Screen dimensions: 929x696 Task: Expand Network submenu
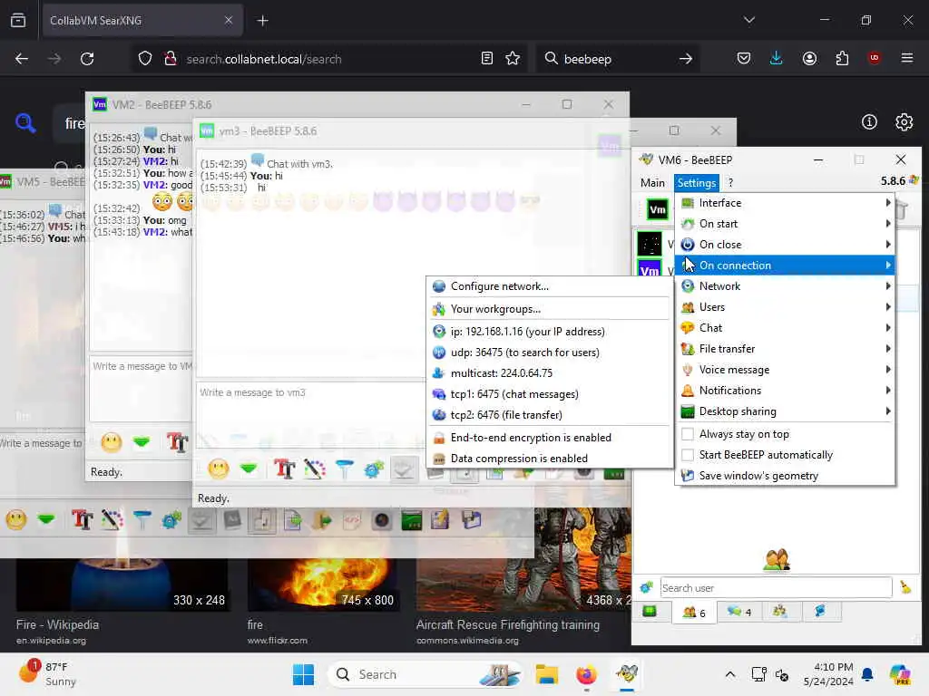click(x=785, y=286)
